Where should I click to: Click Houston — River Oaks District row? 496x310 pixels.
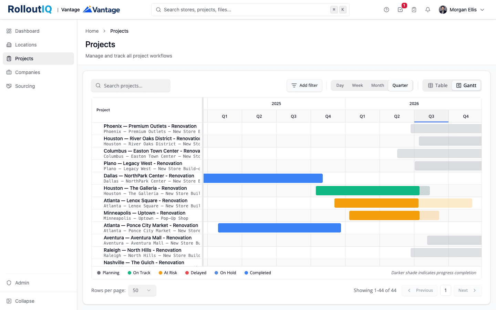tap(147, 141)
